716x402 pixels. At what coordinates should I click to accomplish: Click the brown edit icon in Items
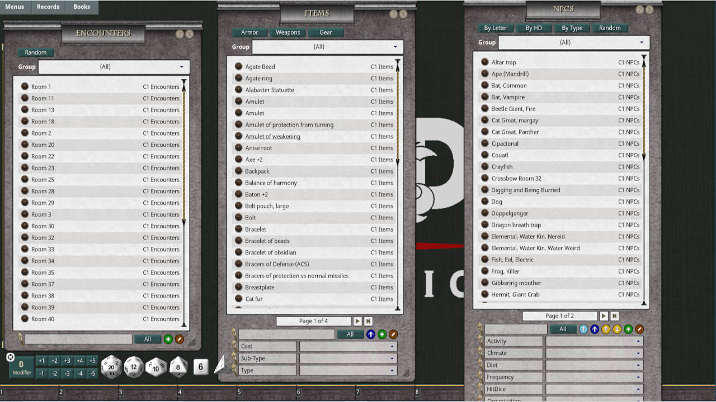click(393, 334)
